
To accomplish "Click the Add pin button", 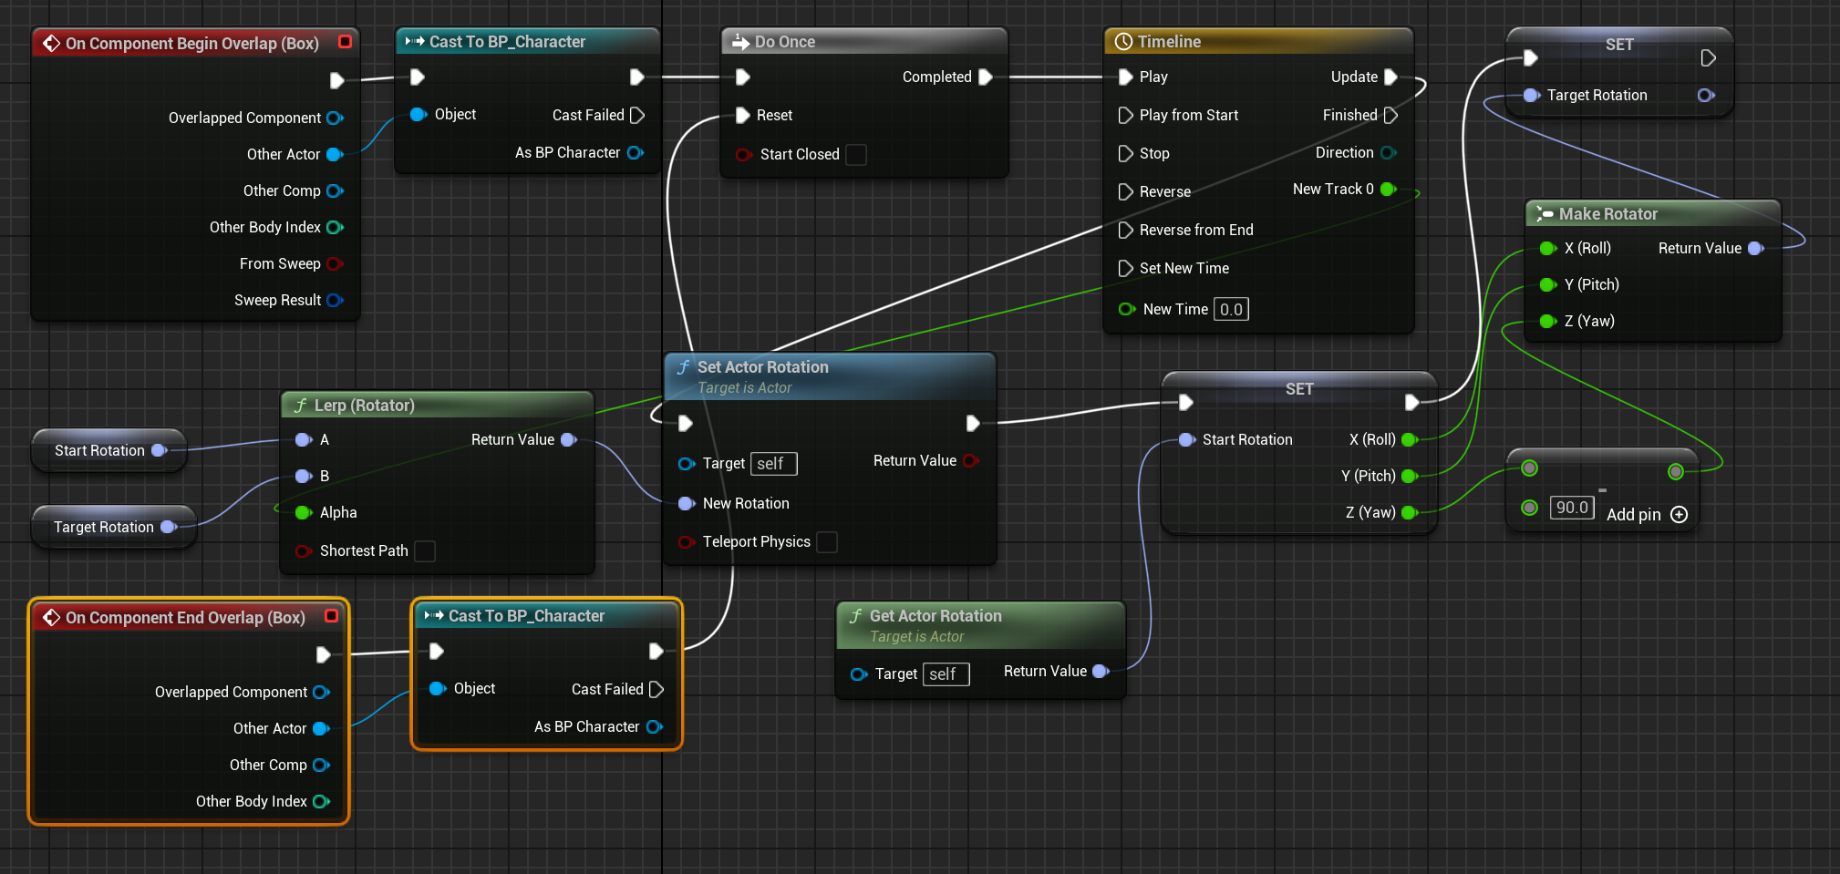I will coord(1647,515).
